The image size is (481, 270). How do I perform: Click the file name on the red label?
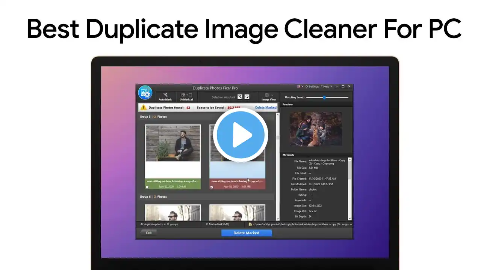pos(237,181)
